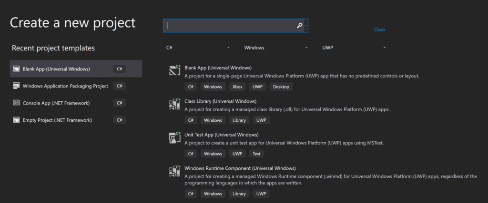
Task: Open search history dropdown arrow
Action: tap(306, 26)
